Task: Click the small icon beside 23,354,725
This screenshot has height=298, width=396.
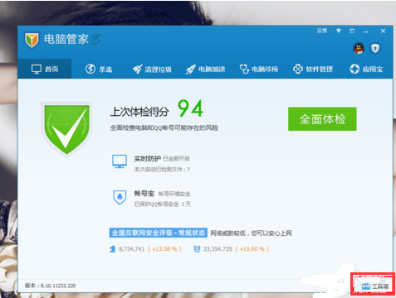Action: click(197, 249)
